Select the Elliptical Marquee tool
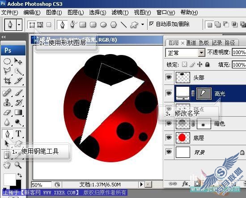The height and width of the screenshot is (198, 246). click(x=7, y=61)
